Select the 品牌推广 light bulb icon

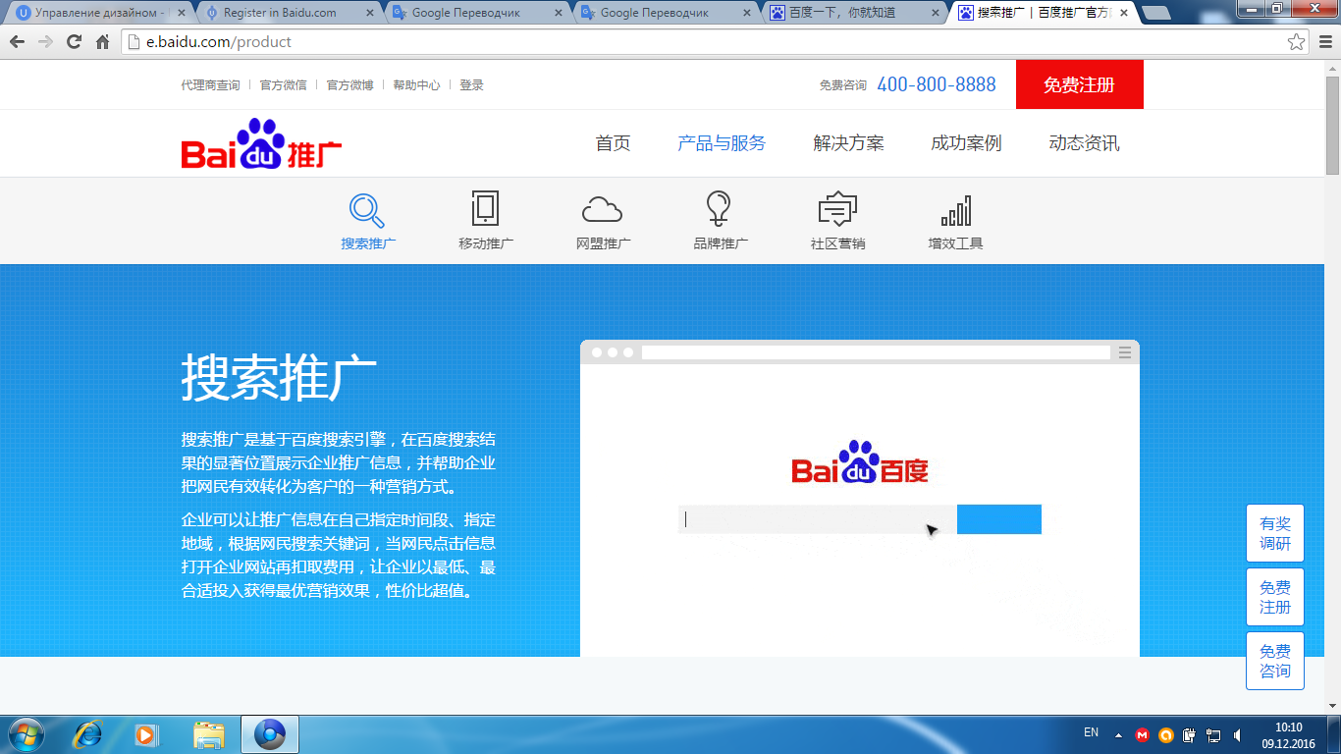tap(720, 209)
